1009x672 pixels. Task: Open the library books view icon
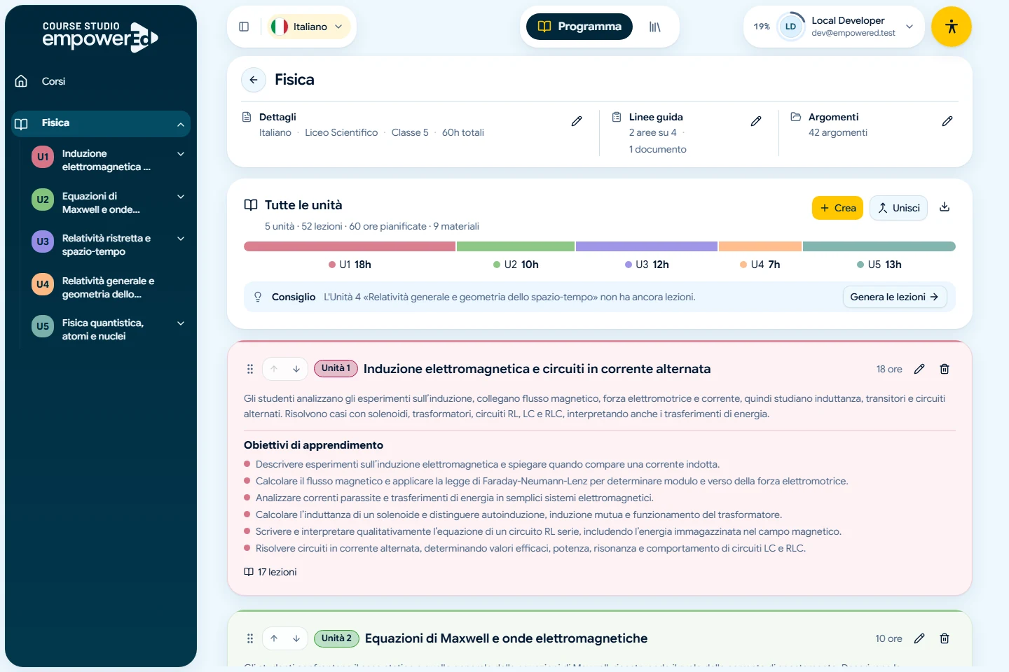[x=654, y=27]
